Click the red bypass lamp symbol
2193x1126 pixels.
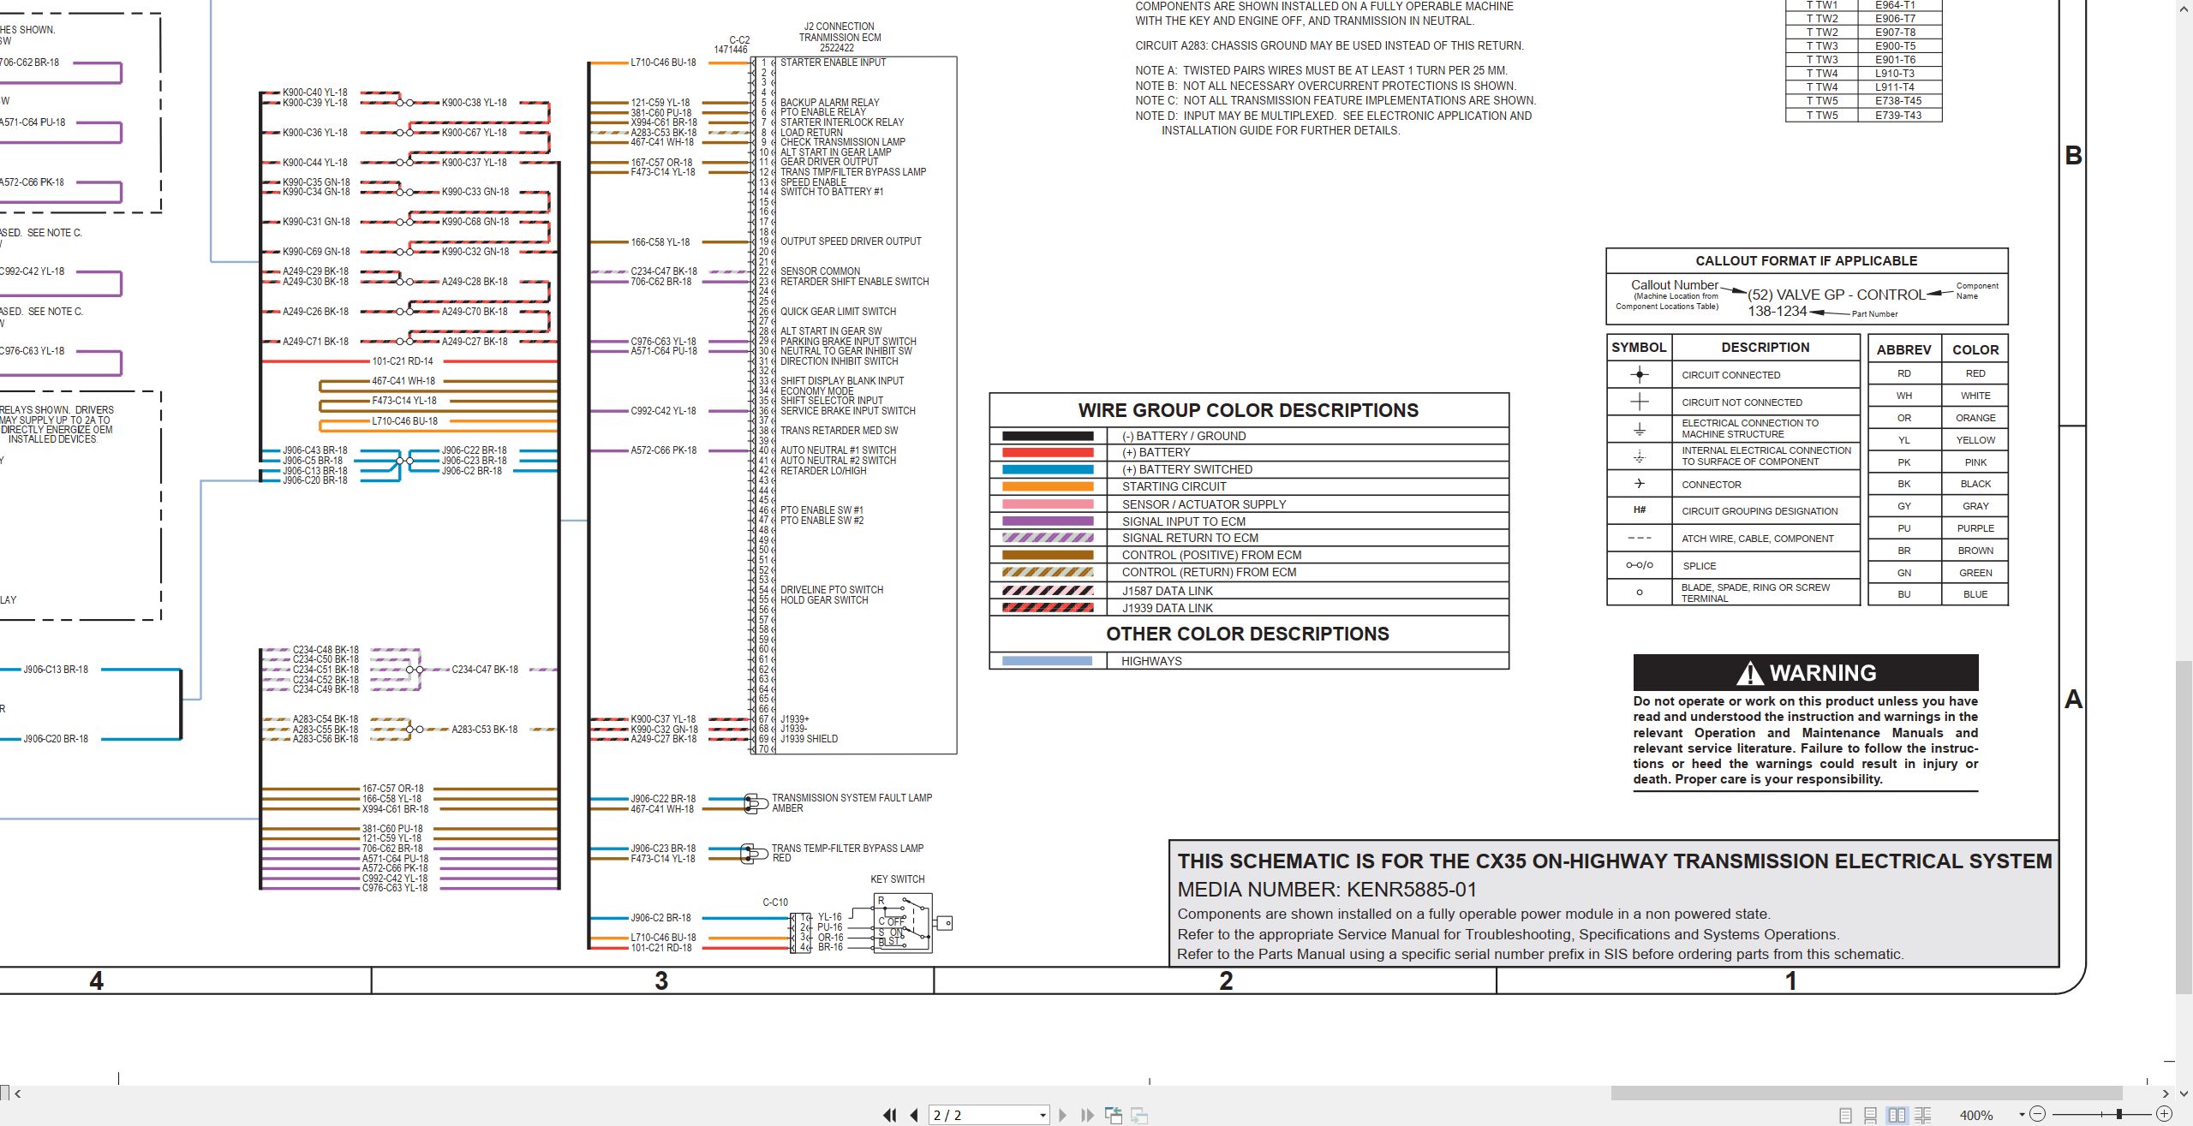pyautogui.click(x=754, y=854)
